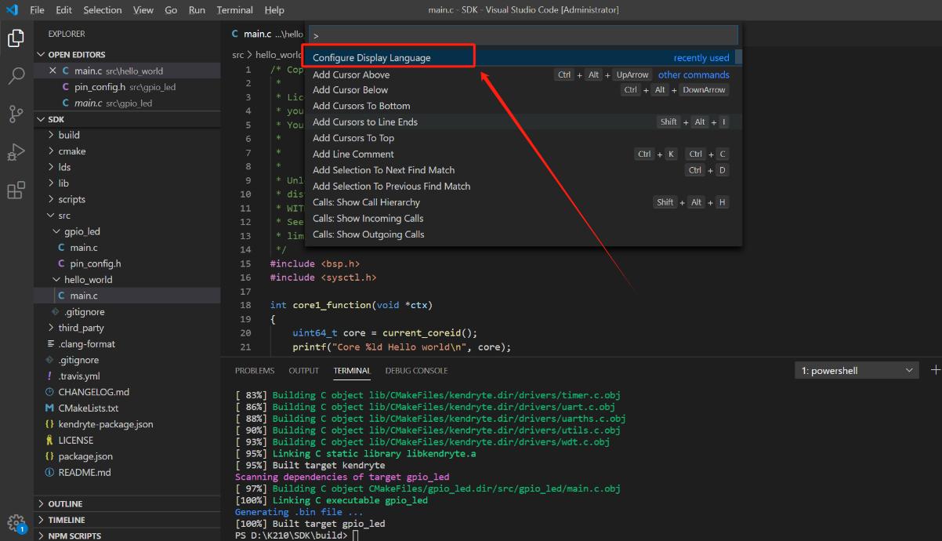Open the Edit menu
Screen dimensions: 942x541
63,10
